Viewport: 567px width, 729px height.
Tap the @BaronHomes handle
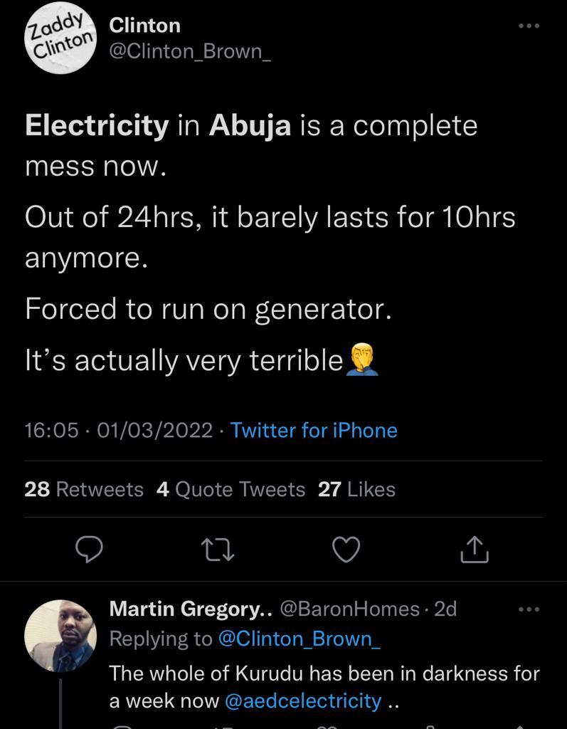point(349,609)
